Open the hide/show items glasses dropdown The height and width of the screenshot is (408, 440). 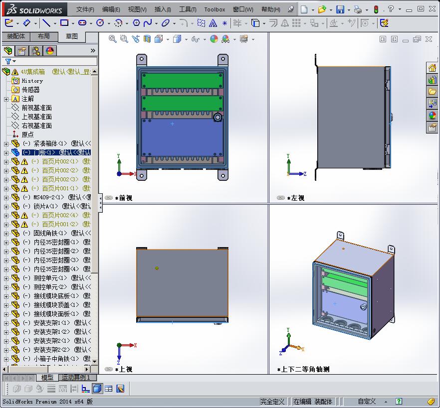(x=205, y=39)
